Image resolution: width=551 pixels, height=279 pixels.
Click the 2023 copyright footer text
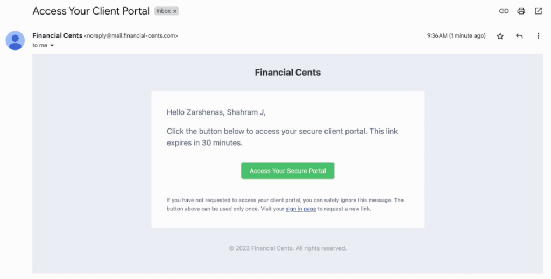[287, 248]
